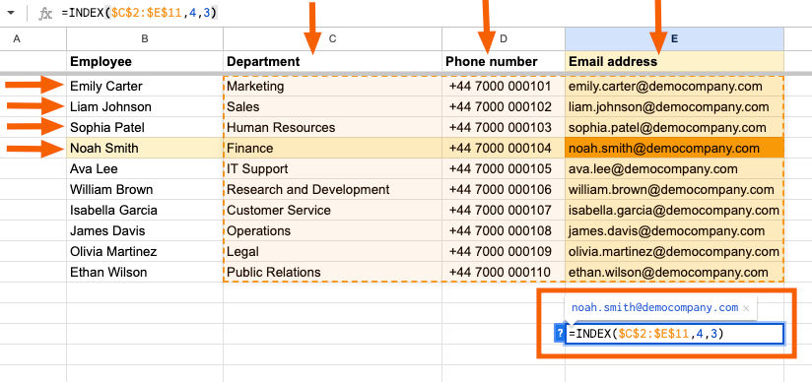812x382 pixels.
Task: Click ava.lee@democompany.com cell
Action: 674,168
